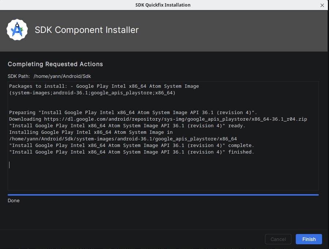The width and height of the screenshot is (329, 249).
Task: Close the SDK Quickfix Installation dialog
Action: (322, 5)
